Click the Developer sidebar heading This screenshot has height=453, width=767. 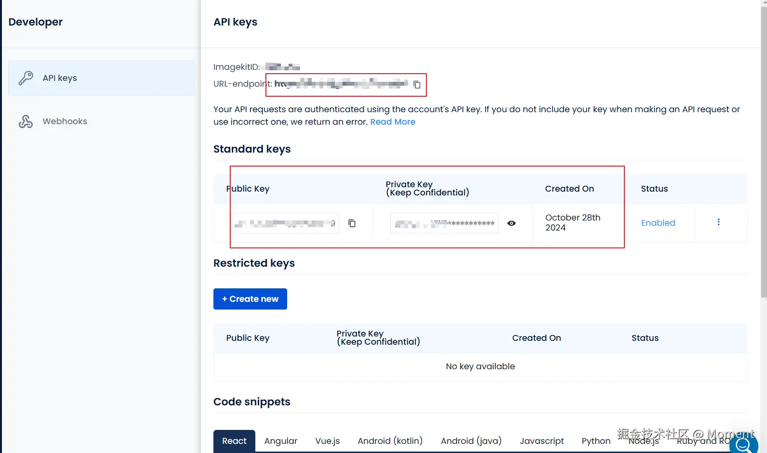pos(36,22)
